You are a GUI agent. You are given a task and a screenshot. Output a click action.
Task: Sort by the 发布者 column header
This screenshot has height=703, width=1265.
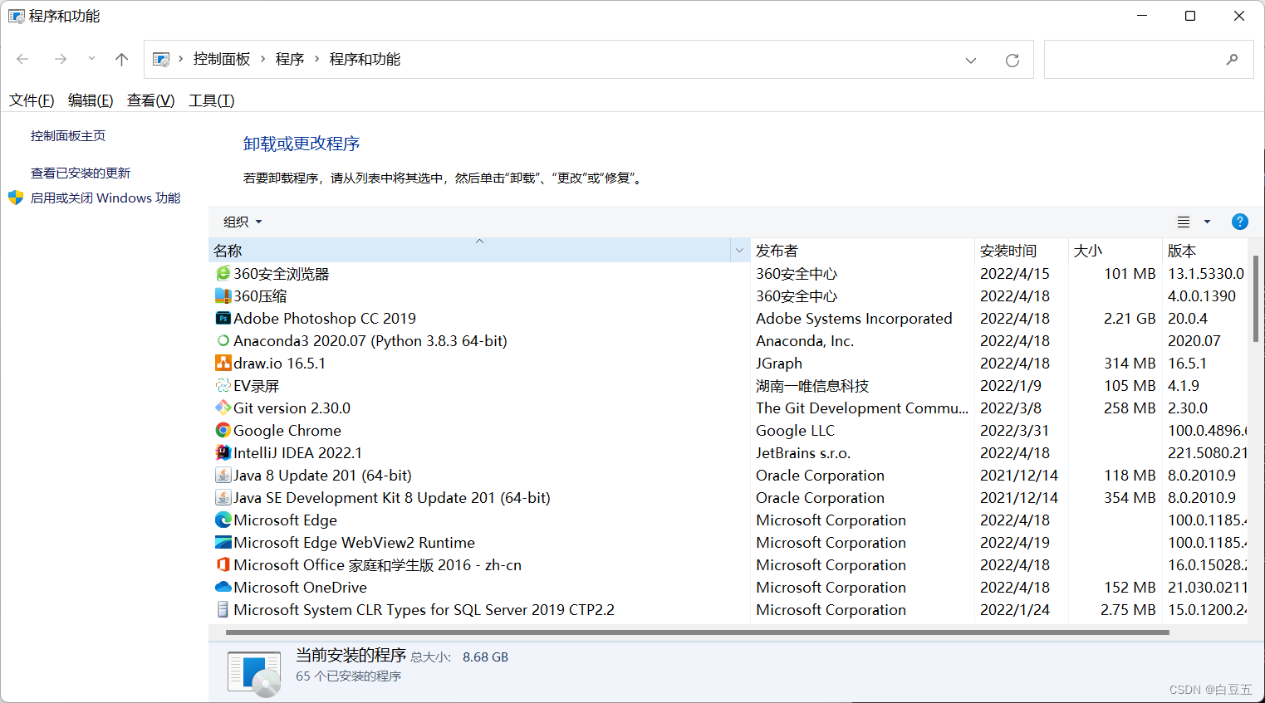862,251
